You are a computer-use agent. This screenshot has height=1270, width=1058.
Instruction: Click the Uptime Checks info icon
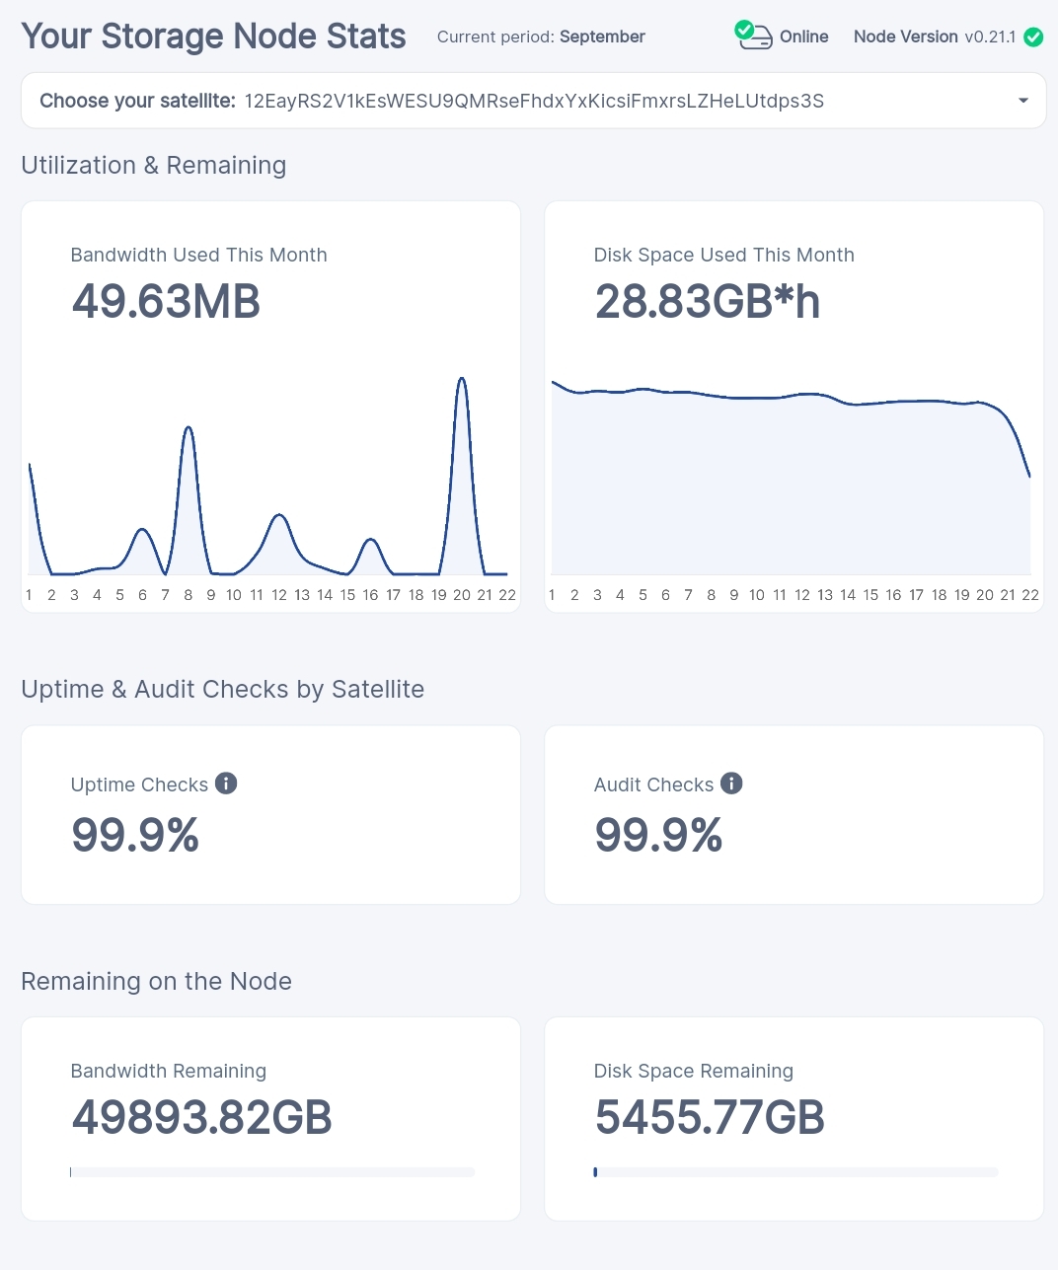click(x=226, y=784)
